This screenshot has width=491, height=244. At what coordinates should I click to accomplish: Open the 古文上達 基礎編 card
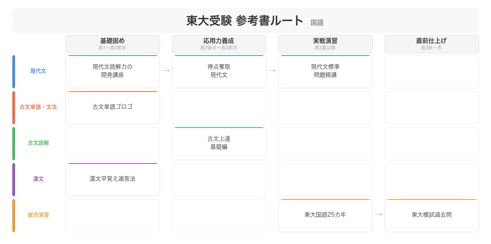click(219, 143)
